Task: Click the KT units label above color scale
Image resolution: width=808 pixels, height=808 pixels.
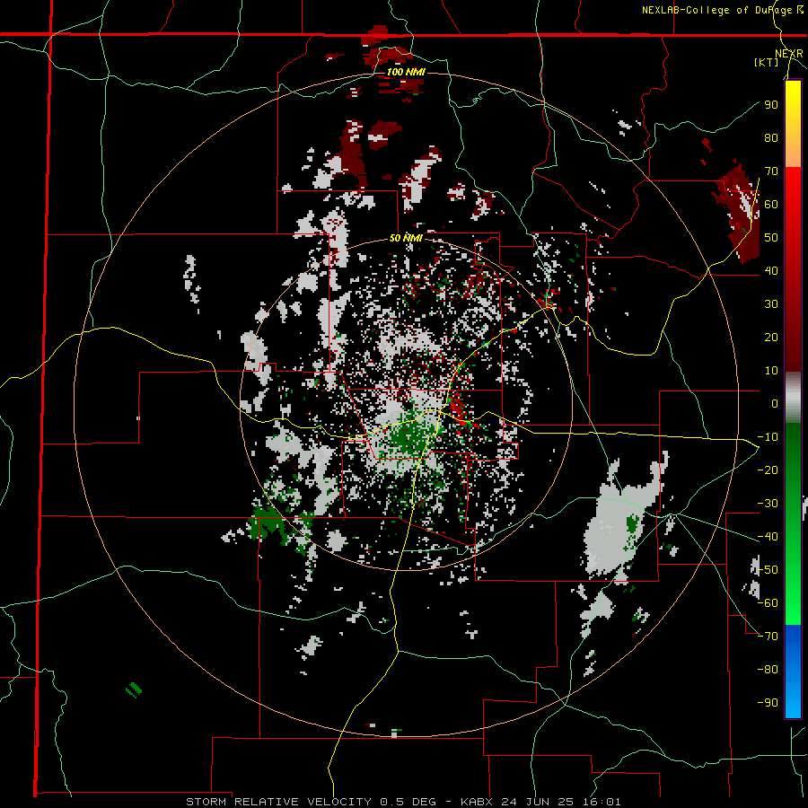Action: point(767,62)
